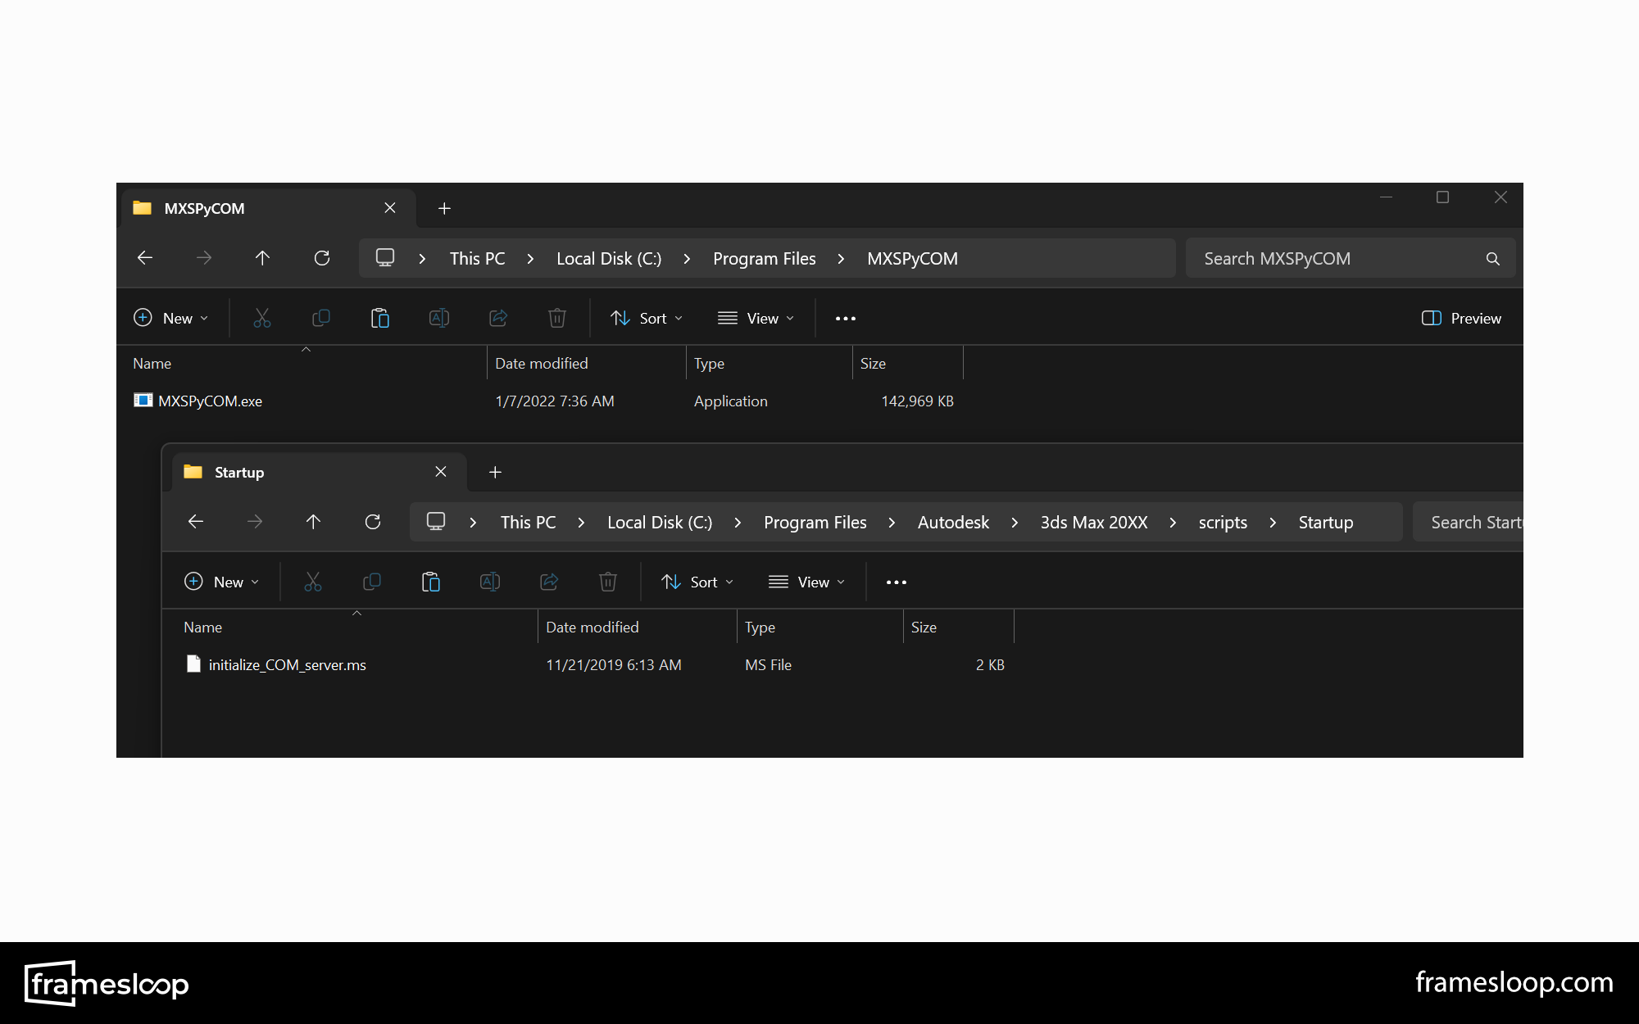
Task: Expand chevron after Local Disk (C:) in Startup path
Action: (x=738, y=523)
